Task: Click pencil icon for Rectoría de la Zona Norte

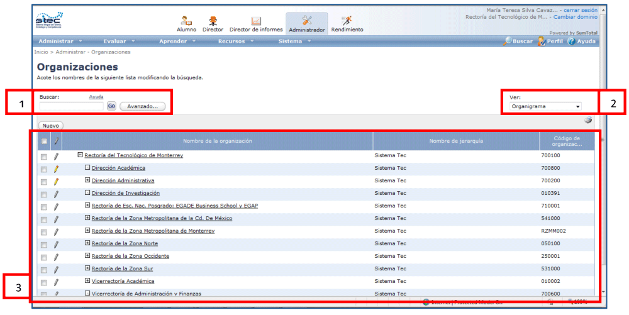Action: 56,245
